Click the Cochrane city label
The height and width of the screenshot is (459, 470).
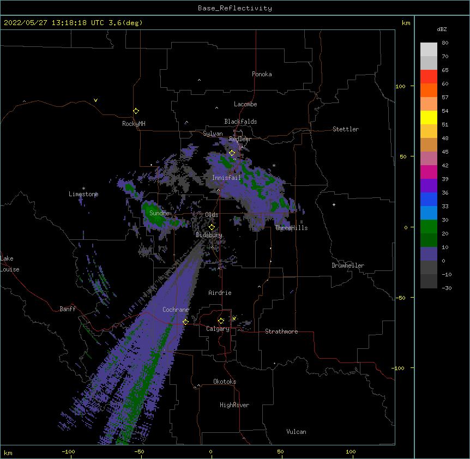tap(176, 310)
